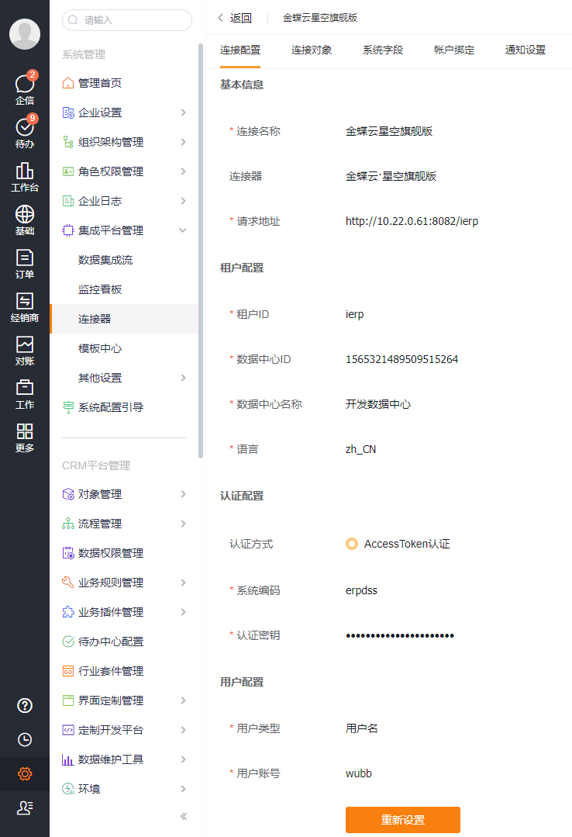Viewport: 572px width, 837px height.
Task: Click request URL http://10.22.0.61:8082/ierp
Action: point(412,221)
